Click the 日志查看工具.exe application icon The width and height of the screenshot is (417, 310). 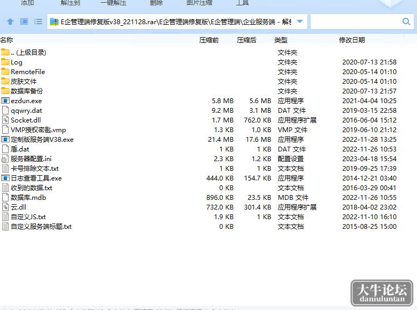[x=5, y=178]
